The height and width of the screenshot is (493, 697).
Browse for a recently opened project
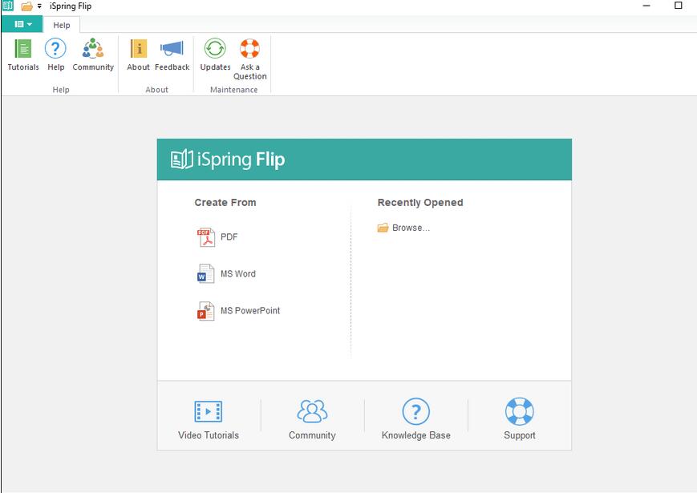pyautogui.click(x=403, y=228)
